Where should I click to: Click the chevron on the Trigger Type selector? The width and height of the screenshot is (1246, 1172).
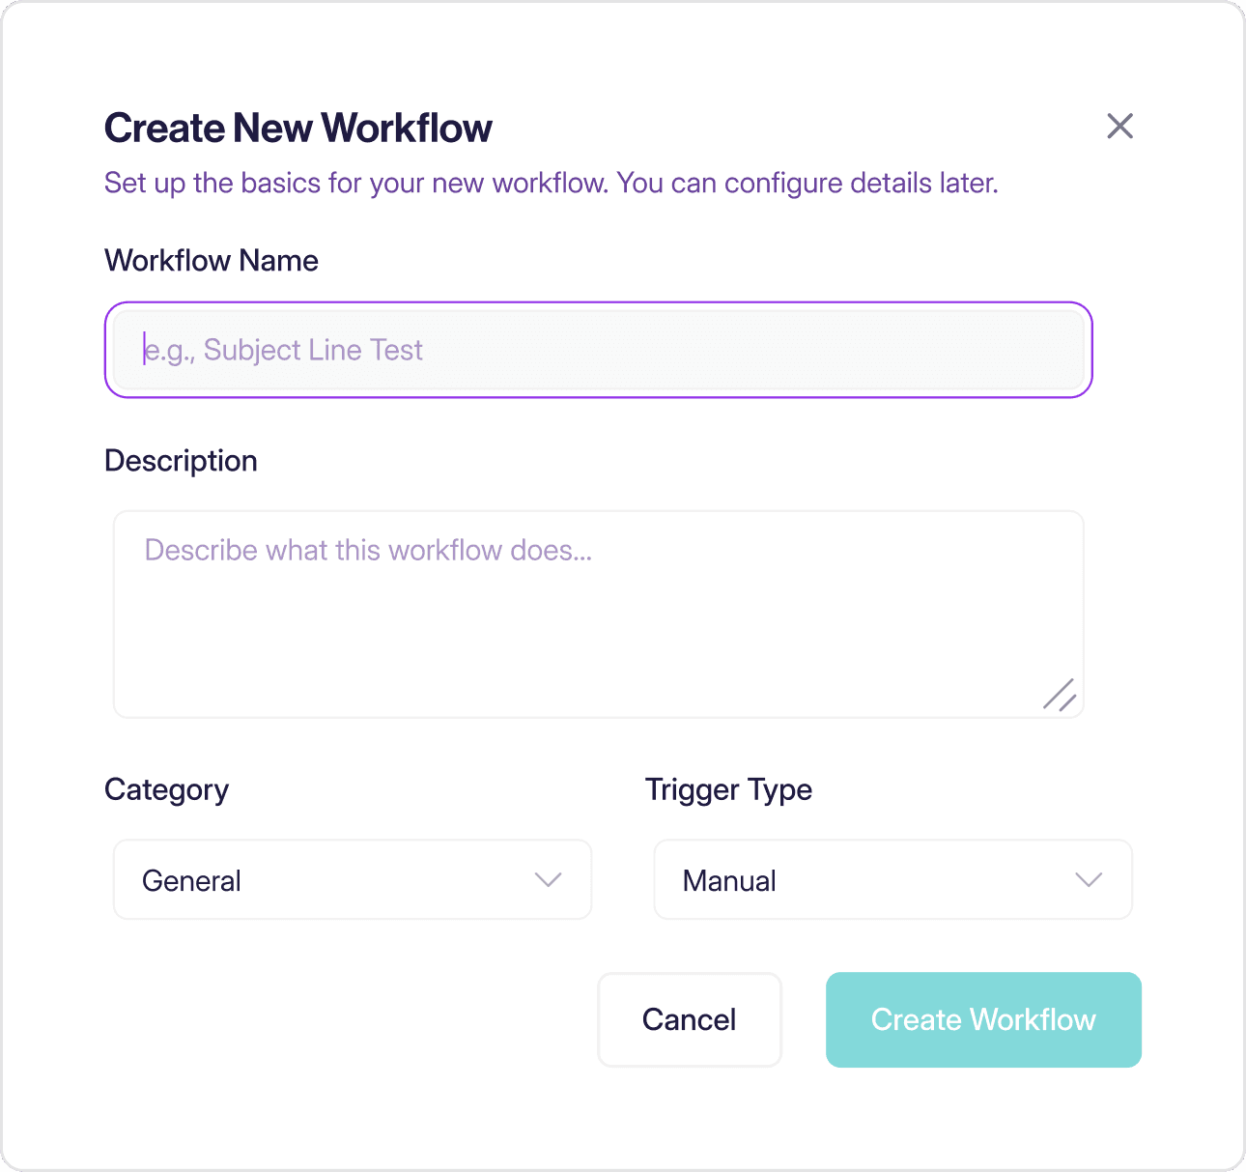pos(1089,880)
